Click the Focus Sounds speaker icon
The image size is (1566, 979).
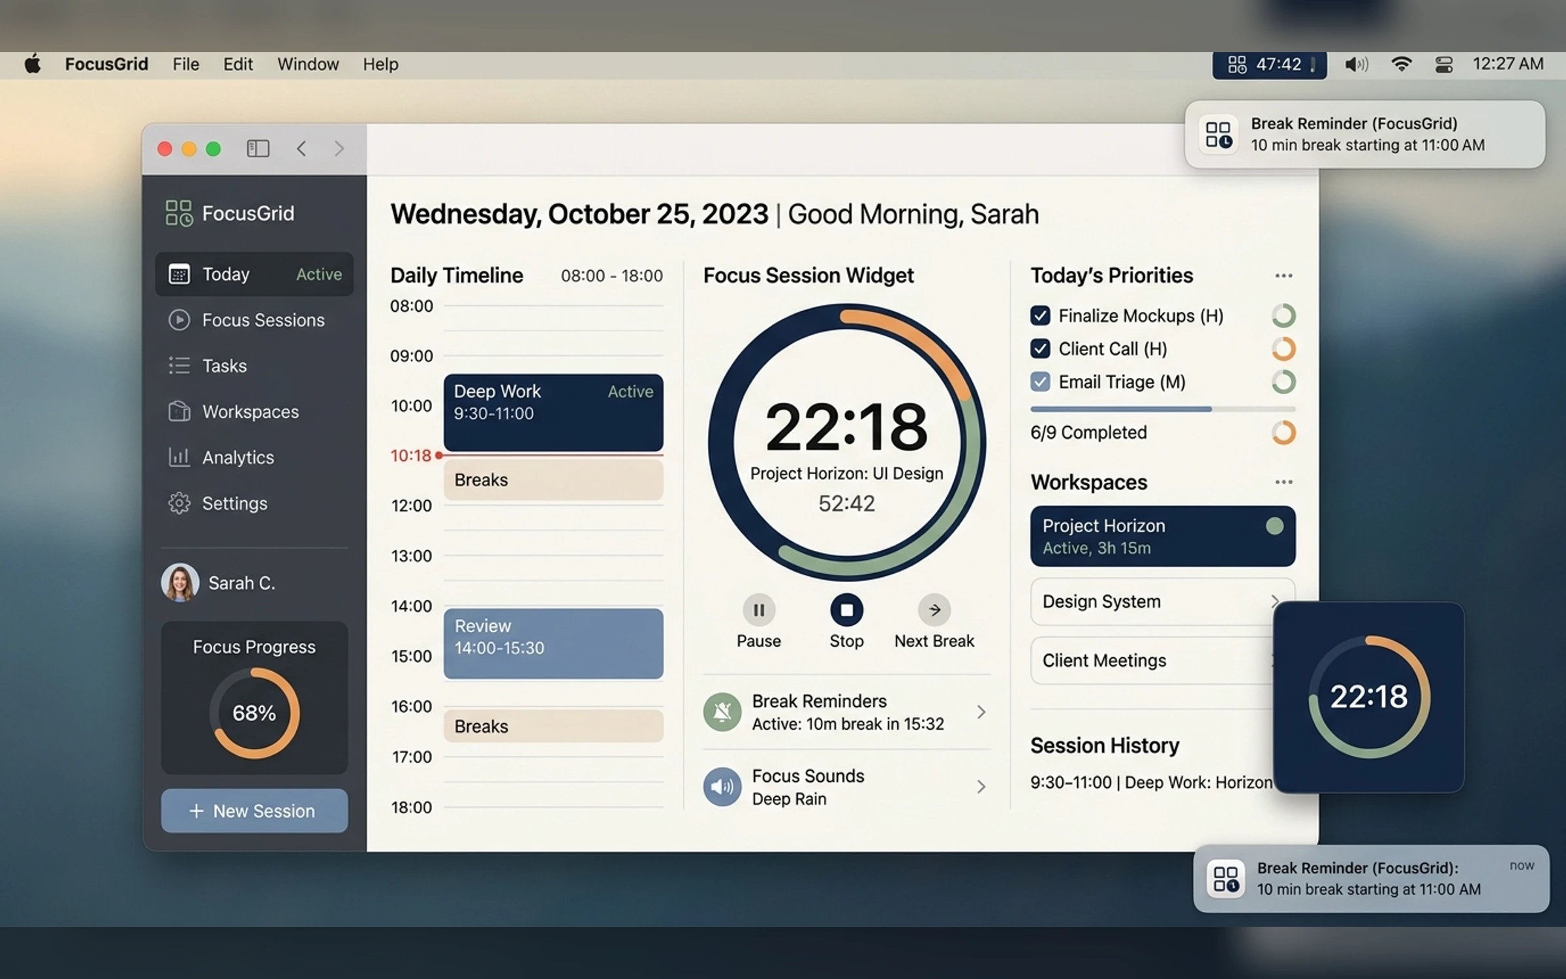pos(722,786)
